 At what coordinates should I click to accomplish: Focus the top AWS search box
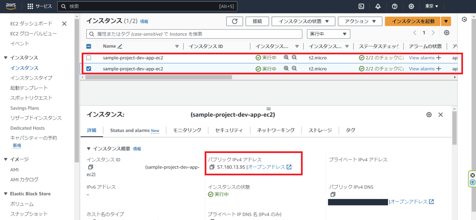click(x=147, y=6)
